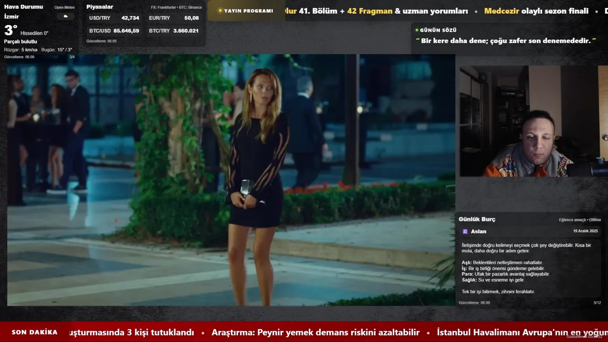
Task: Click the 'Medcezir olaylı sezon finali' ticker item
Action: tap(536, 11)
